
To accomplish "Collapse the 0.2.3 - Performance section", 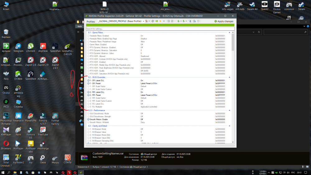I will (x=230, y=110).
